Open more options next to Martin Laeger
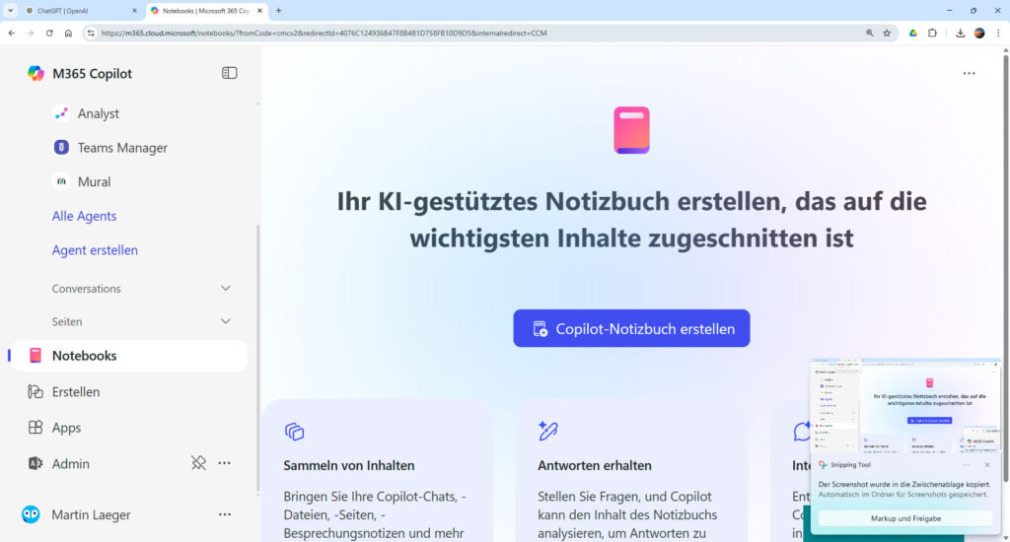1010x542 pixels. coord(224,514)
